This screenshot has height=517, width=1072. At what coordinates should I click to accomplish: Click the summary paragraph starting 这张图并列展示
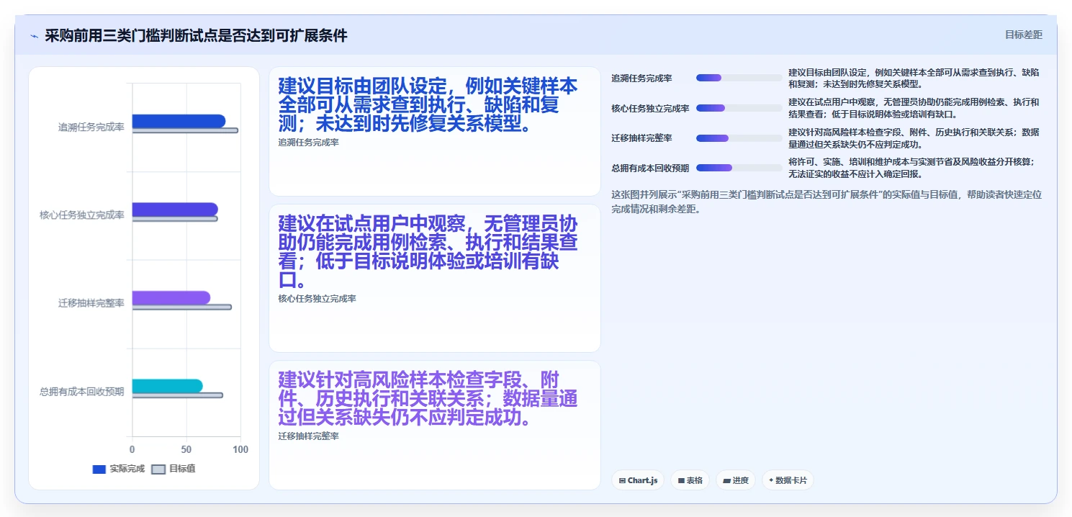click(x=826, y=202)
